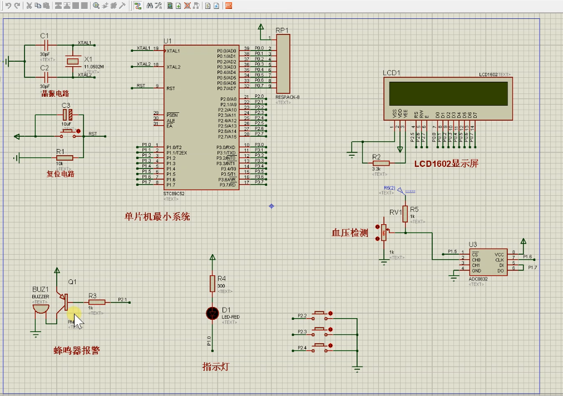
Task: Toggle the Wire Autorouter toolbar button
Action: tap(138, 6)
